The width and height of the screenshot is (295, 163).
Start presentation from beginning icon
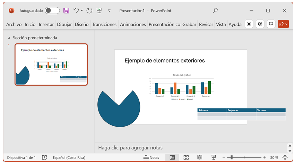pos(99,10)
